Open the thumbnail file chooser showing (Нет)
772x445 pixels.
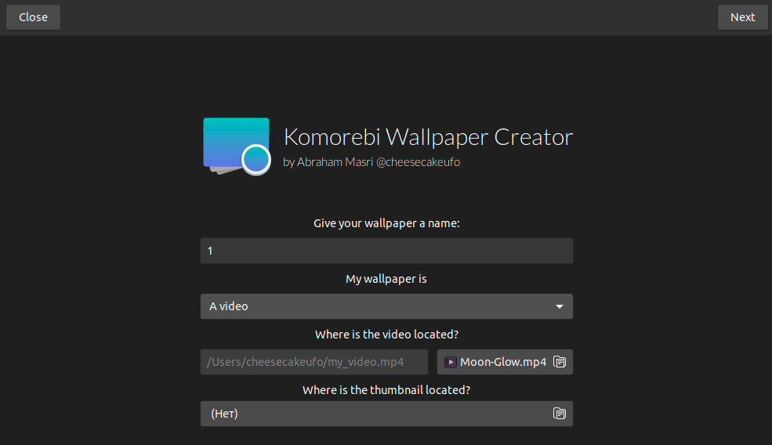(386, 414)
